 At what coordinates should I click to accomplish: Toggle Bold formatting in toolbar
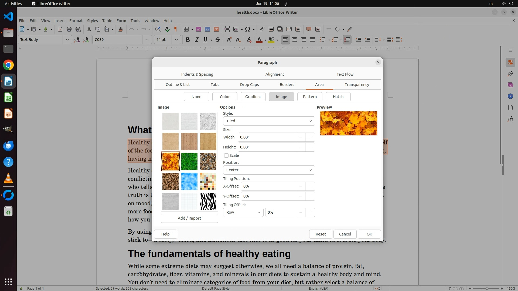tap(188, 40)
